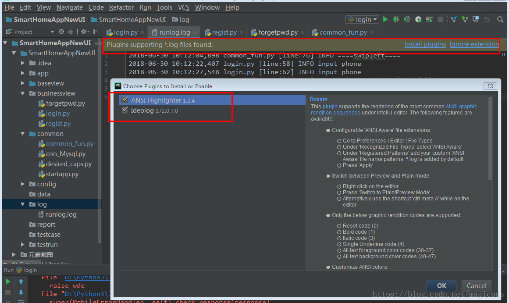Start the Debug (bug) toolbar icon
This screenshot has width=509, height=303.
pyautogui.click(x=396, y=19)
